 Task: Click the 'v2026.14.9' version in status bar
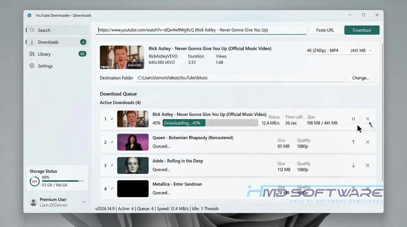point(105,209)
